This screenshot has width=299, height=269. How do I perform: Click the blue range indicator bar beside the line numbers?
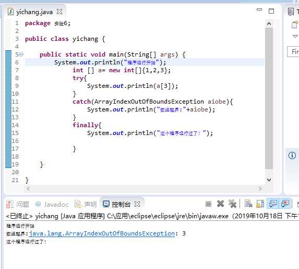[8, 109]
